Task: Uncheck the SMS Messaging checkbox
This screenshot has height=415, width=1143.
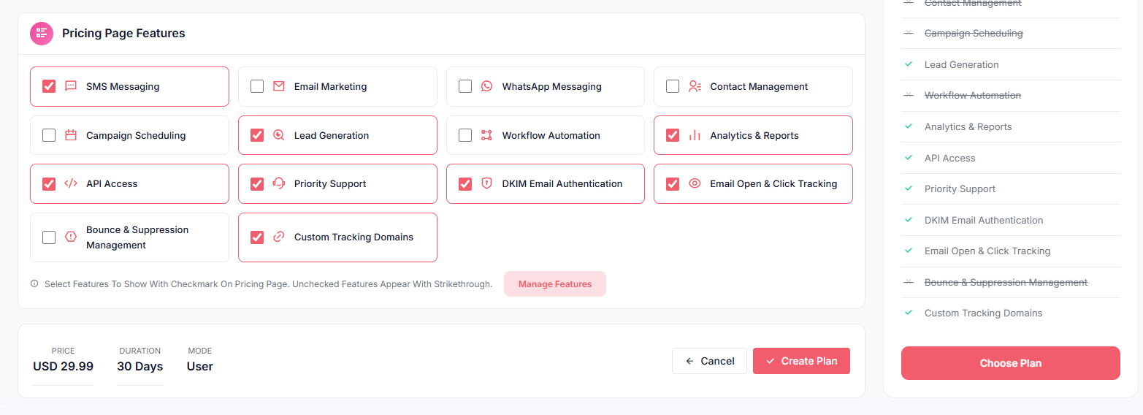Action: click(x=49, y=86)
